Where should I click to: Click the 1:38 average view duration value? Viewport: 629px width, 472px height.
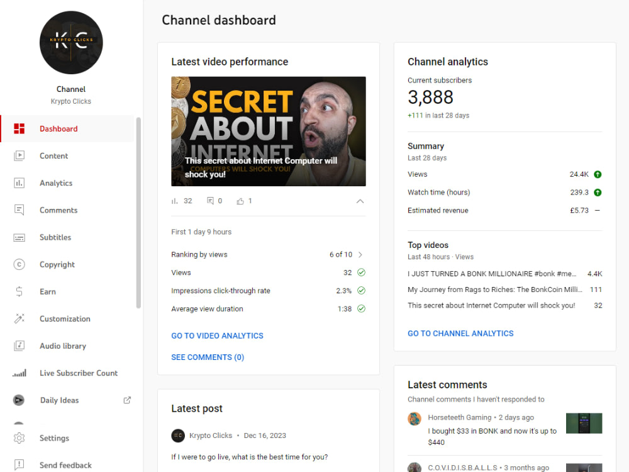click(344, 308)
